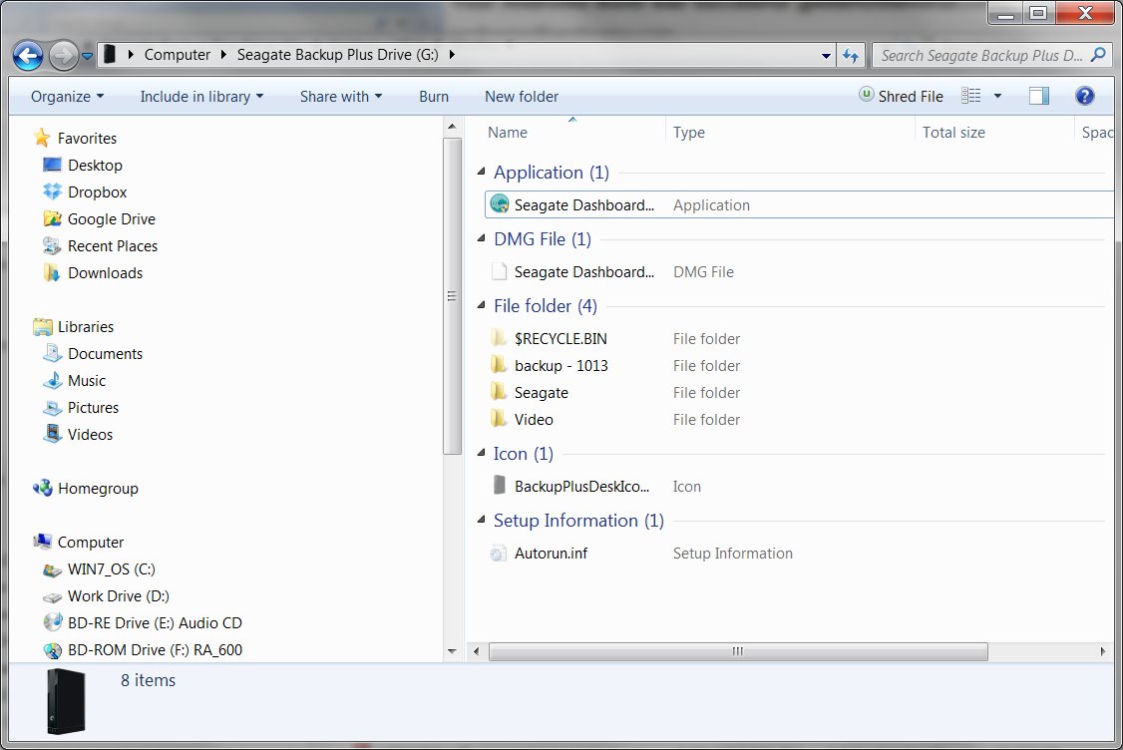This screenshot has height=750, width=1123.
Task: Click the horizontal scrollbar right arrow
Action: point(1103,651)
